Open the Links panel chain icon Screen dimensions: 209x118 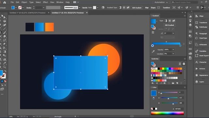190,49
